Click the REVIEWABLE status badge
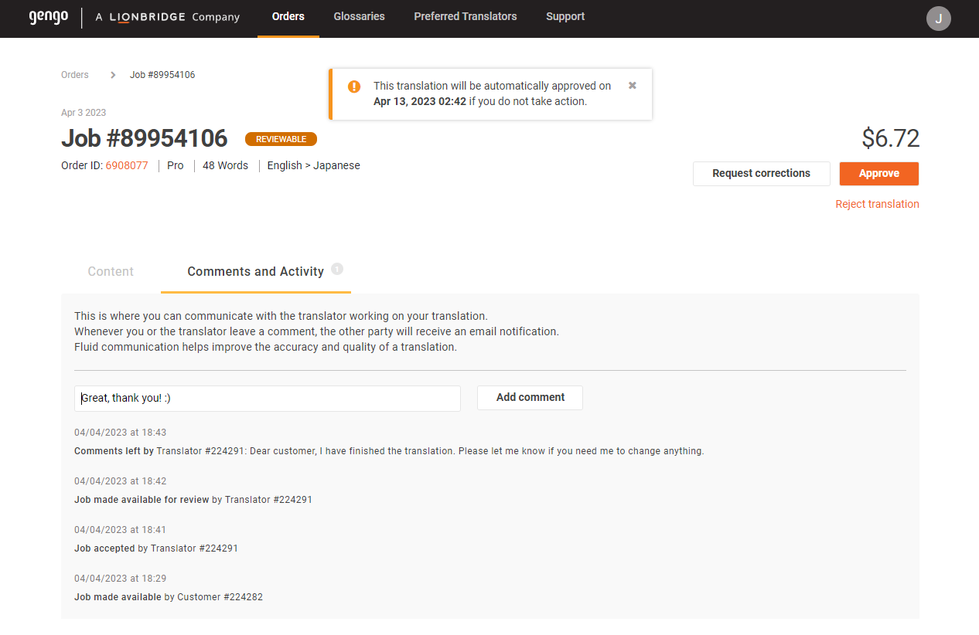This screenshot has width=979, height=635. (281, 139)
